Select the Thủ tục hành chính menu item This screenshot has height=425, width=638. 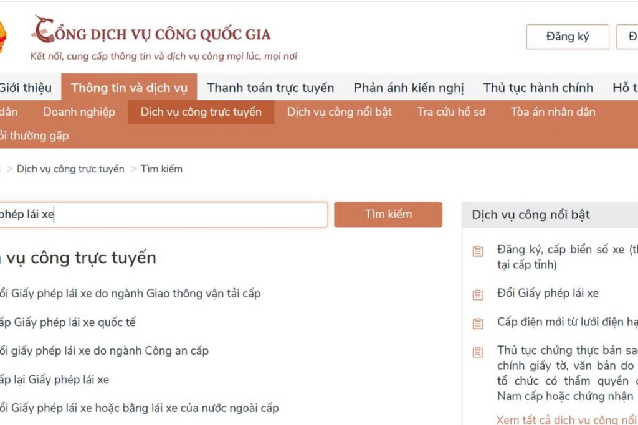538,88
